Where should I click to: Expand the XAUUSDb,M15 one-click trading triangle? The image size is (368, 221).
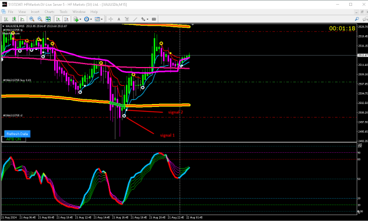(4, 26)
